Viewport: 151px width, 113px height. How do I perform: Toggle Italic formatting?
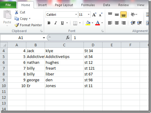(x=55, y=23)
